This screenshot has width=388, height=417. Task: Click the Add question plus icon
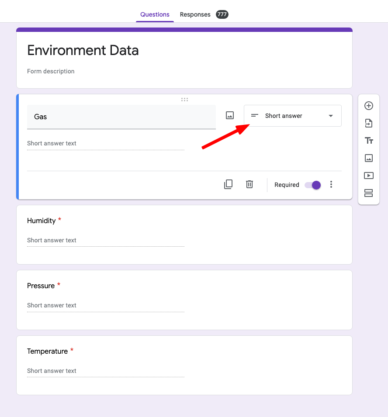[368, 106]
